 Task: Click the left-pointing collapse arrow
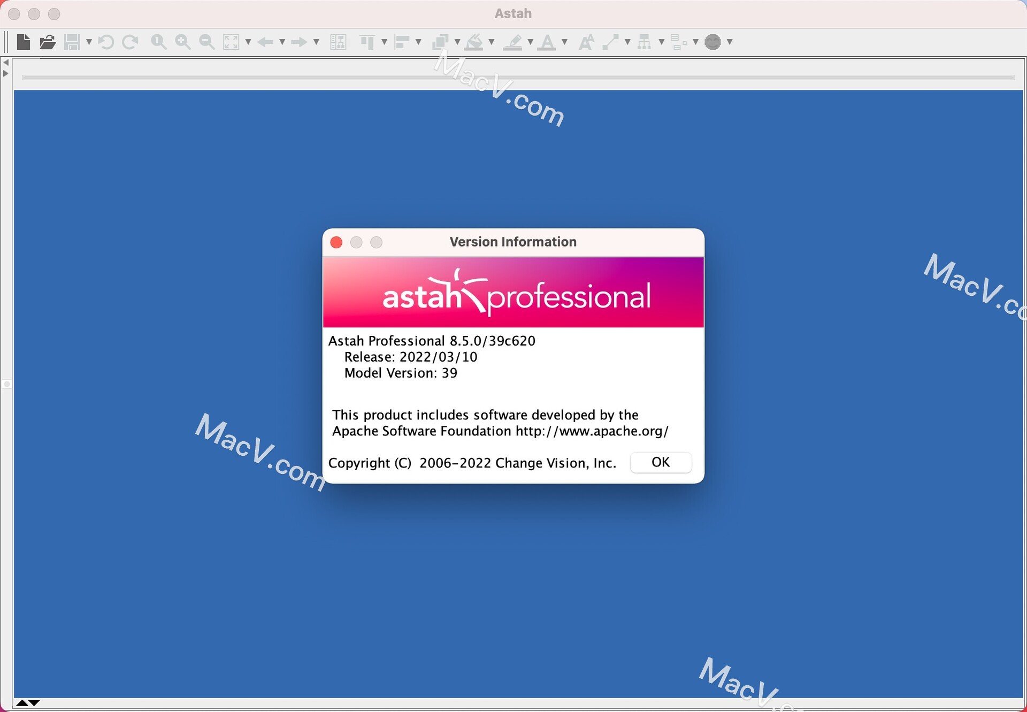(6, 63)
